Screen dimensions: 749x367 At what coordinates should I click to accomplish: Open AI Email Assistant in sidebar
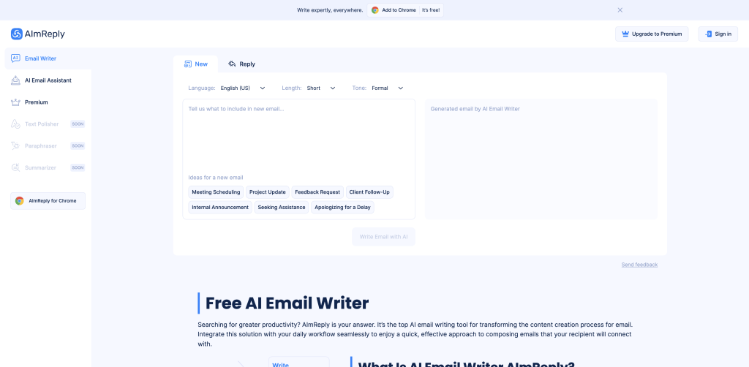point(48,80)
